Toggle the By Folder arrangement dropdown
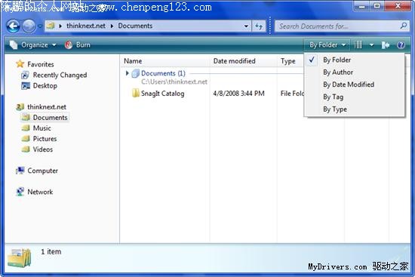415x277 pixels. point(327,45)
